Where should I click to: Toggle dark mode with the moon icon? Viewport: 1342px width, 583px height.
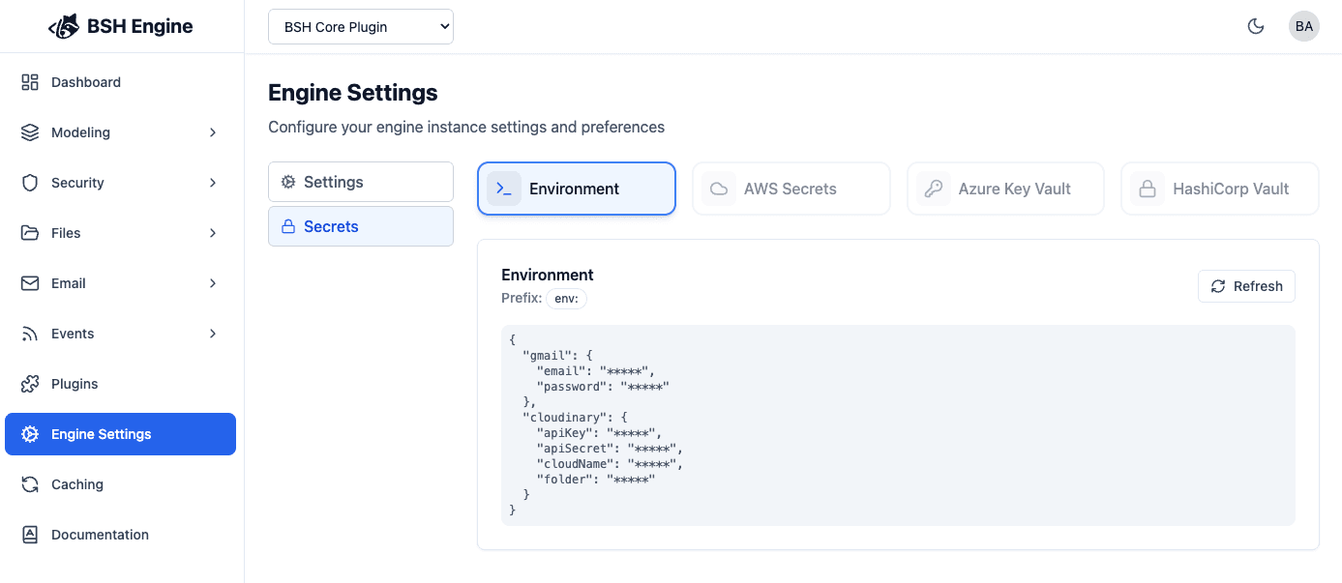pyautogui.click(x=1256, y=26)
